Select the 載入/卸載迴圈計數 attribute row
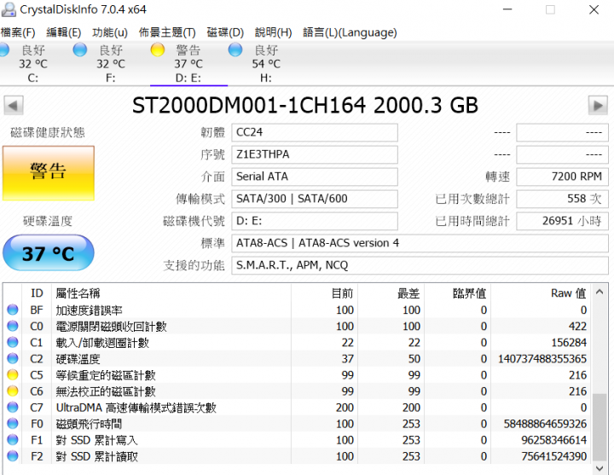 tap(298, 343)
